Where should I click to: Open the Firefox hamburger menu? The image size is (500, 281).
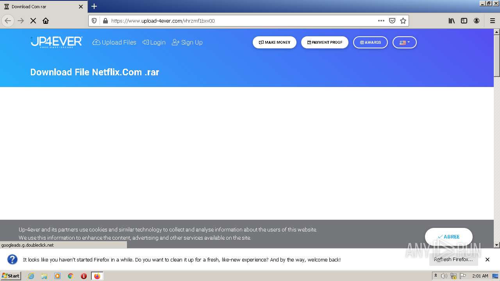[x=492, y=21]
